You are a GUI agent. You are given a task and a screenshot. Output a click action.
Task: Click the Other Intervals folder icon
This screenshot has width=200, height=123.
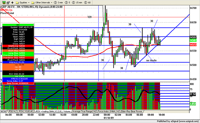pos(33,3)
